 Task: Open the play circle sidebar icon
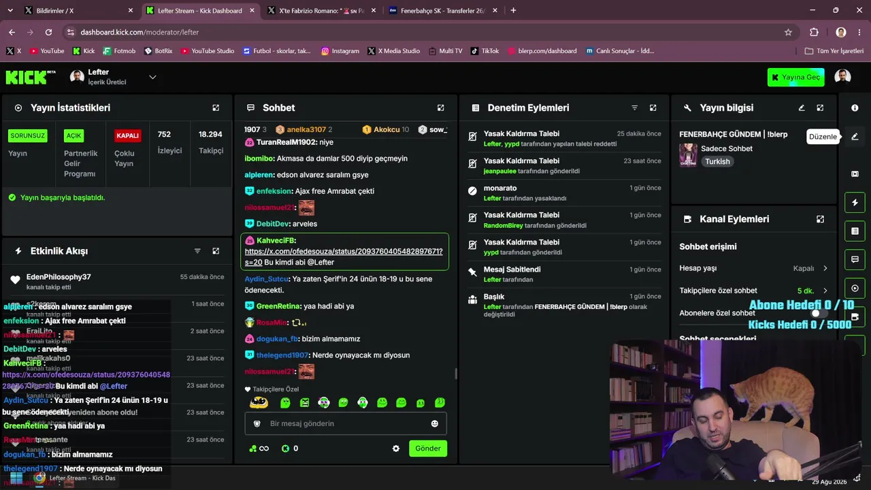[855, 289]
